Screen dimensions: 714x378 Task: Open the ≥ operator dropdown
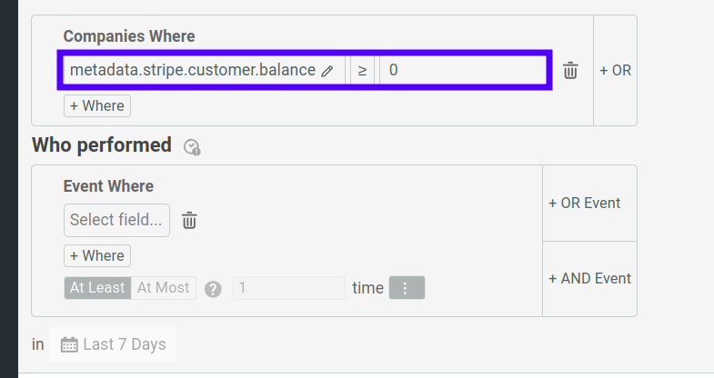coord(362,70)
